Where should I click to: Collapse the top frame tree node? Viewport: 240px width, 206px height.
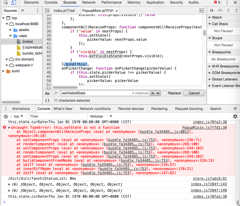click(3, 18)
